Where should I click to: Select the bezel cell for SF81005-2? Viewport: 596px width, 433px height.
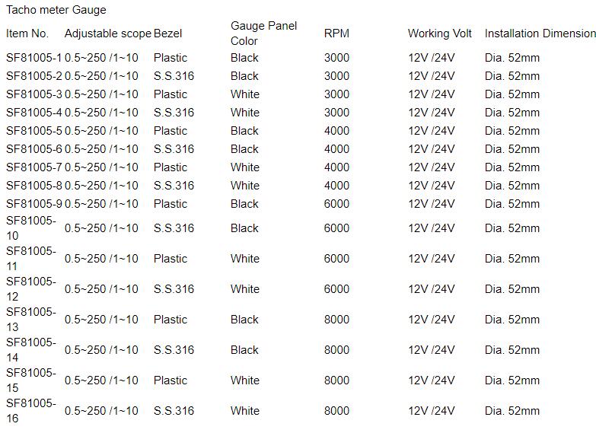[174, 76]
